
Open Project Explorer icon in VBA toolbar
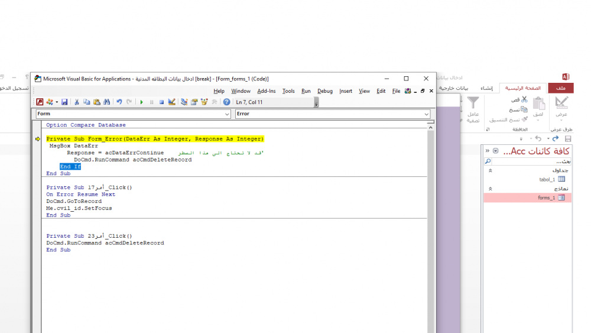coord(184,102)
